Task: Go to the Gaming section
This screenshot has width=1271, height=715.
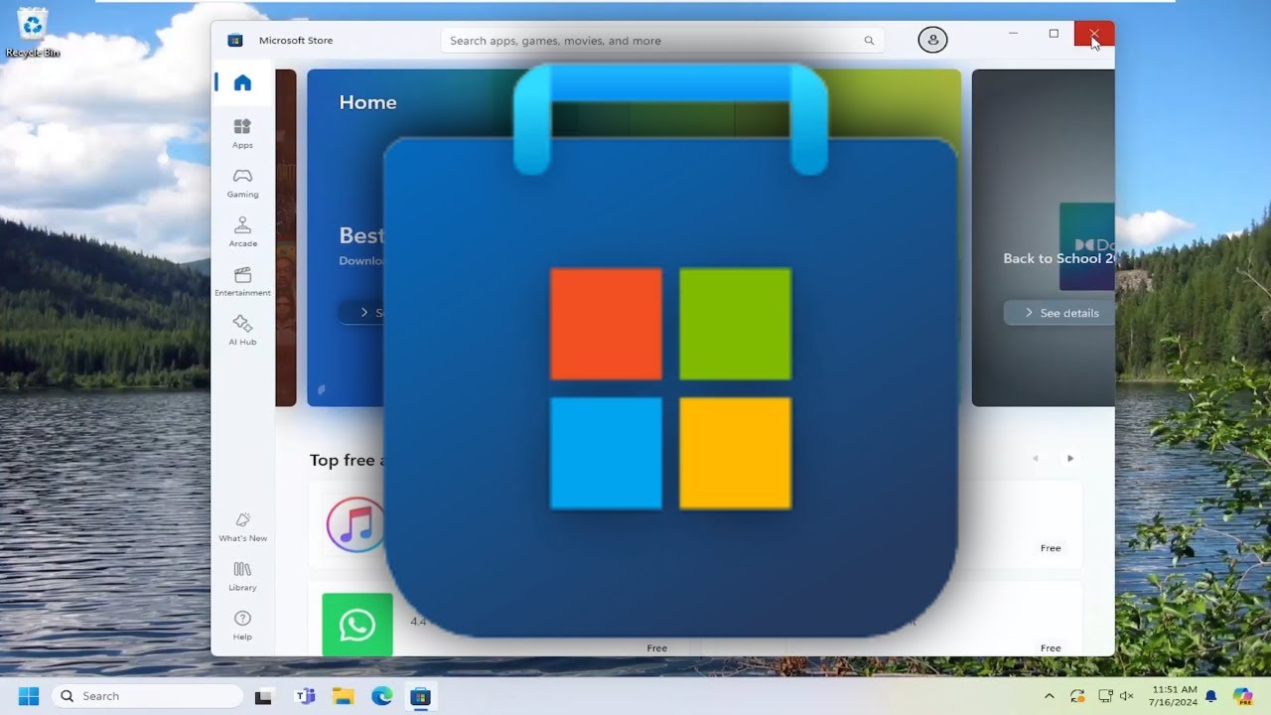Action: point(242,183)
